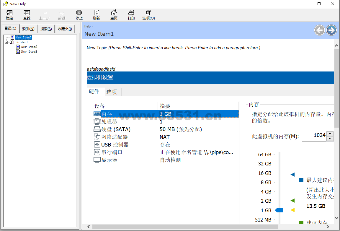Click the 显示器 monitor icon
The width and height of the screenshot is (340, 231).
pos(97,160)
